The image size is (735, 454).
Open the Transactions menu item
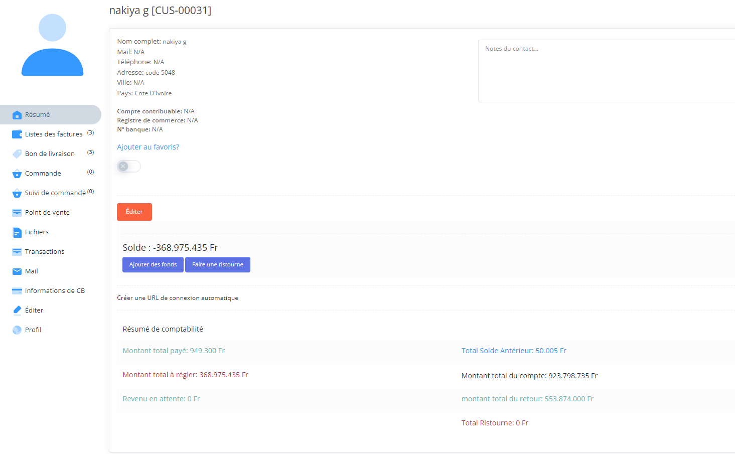click(x=45, y=252)
